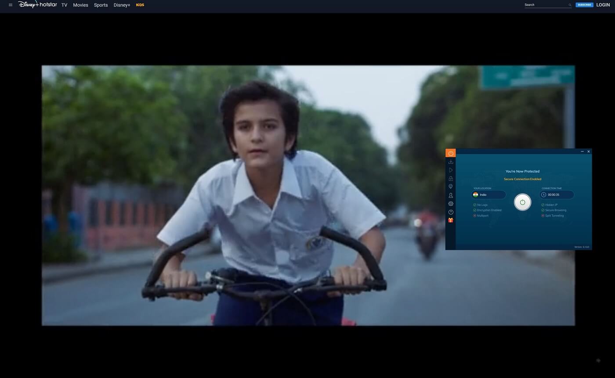
Task: Click the search magnifier icon
Action: click(570, 5)
